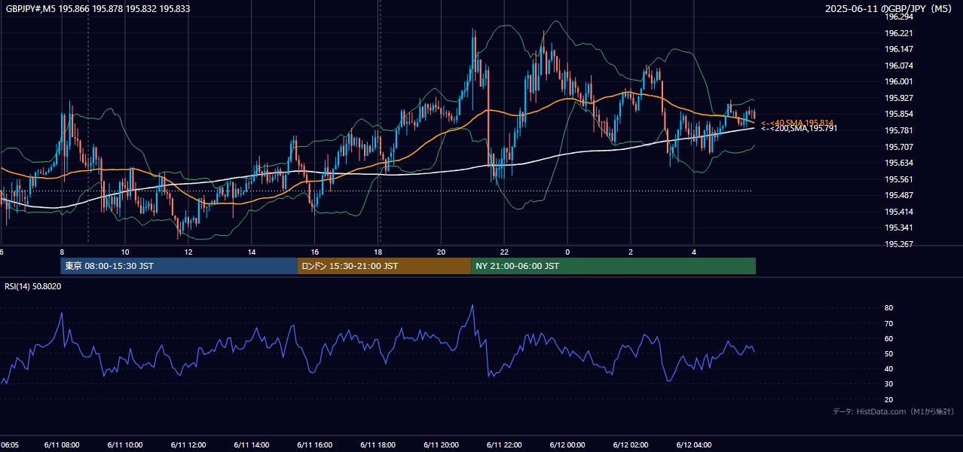Click the GBPJPY#,M5 chart title text
This screenshot has width=963, height=452.
point(98,8)
